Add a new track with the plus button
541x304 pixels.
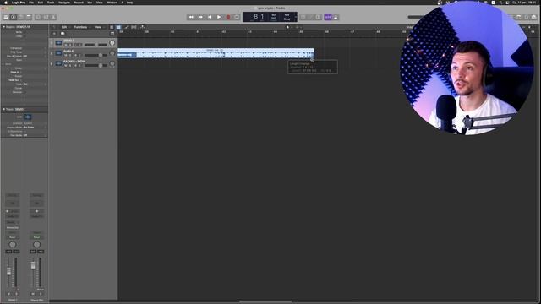tap(54, 34)
